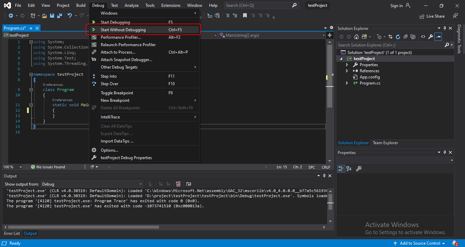Click Save All icon in toolbar

(x=59, y=16)
